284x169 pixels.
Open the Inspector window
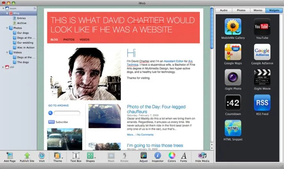(x=158, y=157)
